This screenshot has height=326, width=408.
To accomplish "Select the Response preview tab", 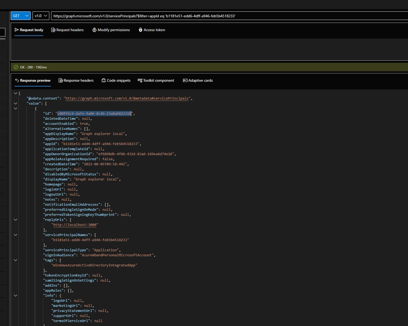I will tap(33, 81).
